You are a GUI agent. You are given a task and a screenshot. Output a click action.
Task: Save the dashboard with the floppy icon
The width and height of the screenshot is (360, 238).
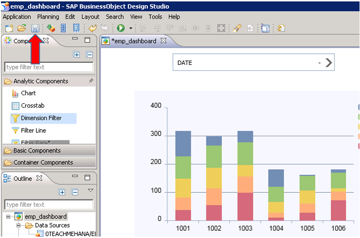(35, 28)
